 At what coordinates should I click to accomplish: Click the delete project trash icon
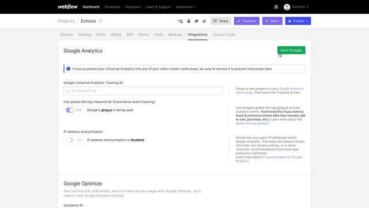pos(189,21)
